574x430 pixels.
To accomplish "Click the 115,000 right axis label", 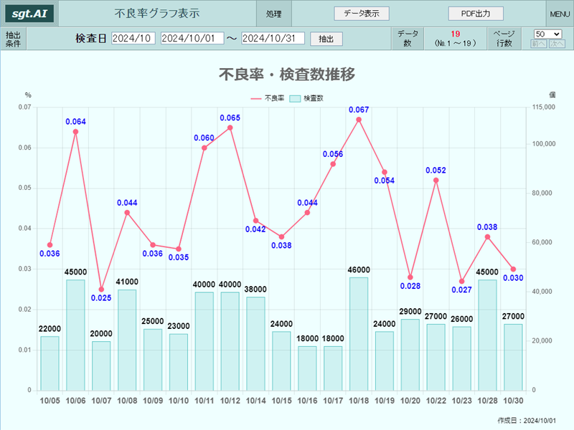I will 544,107.
